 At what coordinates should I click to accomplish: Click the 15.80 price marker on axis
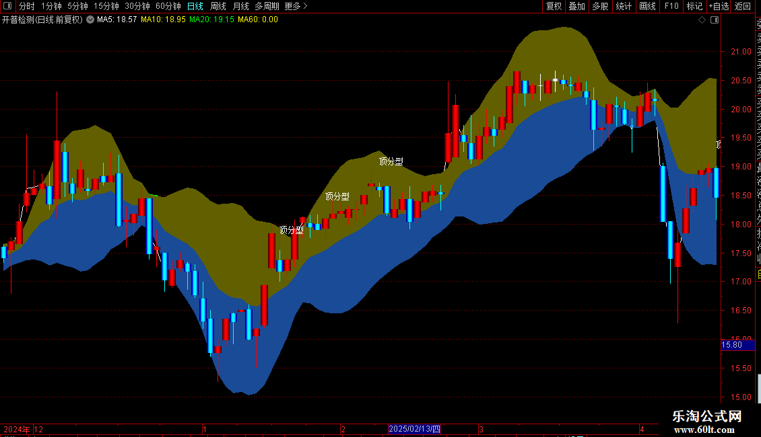click(737, 345)
